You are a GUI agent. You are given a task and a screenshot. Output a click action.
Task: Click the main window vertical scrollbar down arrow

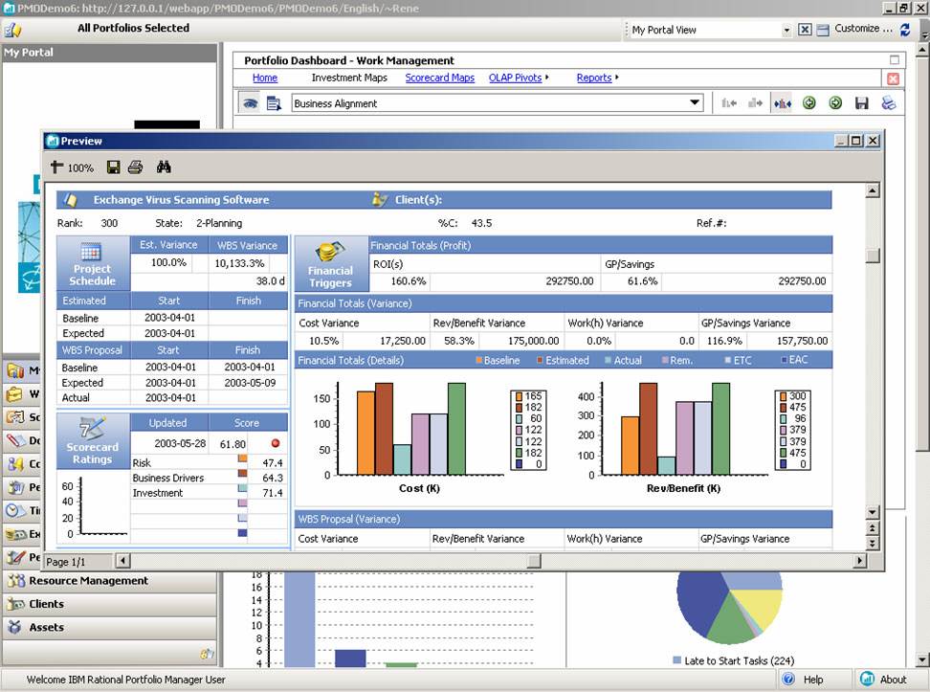pyautogui.click(x=921, y=659)
